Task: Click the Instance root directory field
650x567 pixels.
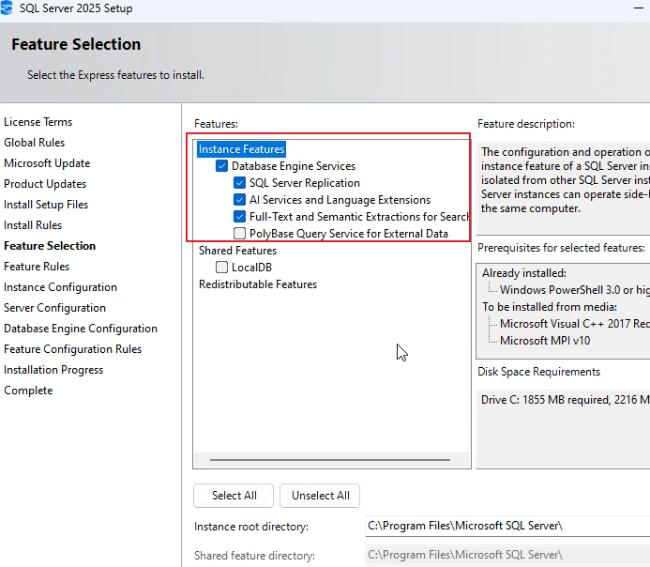Action: (x=506, y=526)
